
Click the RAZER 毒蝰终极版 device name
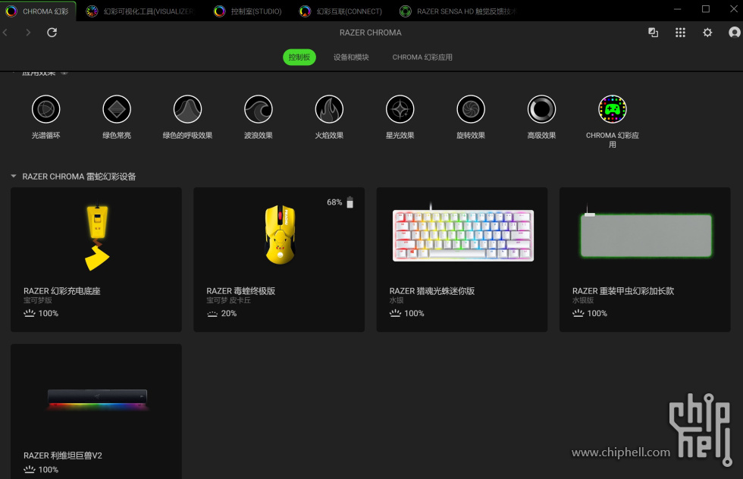coord(241,291)
